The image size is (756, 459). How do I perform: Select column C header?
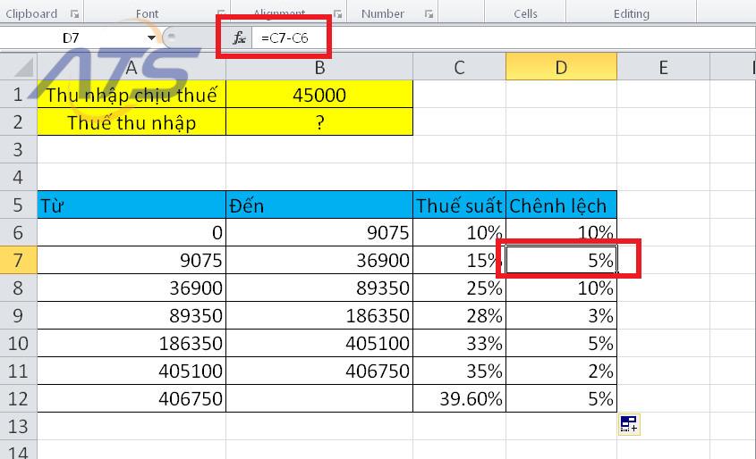(x=459, y=67)
